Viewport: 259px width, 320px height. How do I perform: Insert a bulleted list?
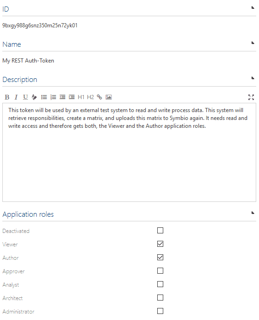click(x=44, y=97)
